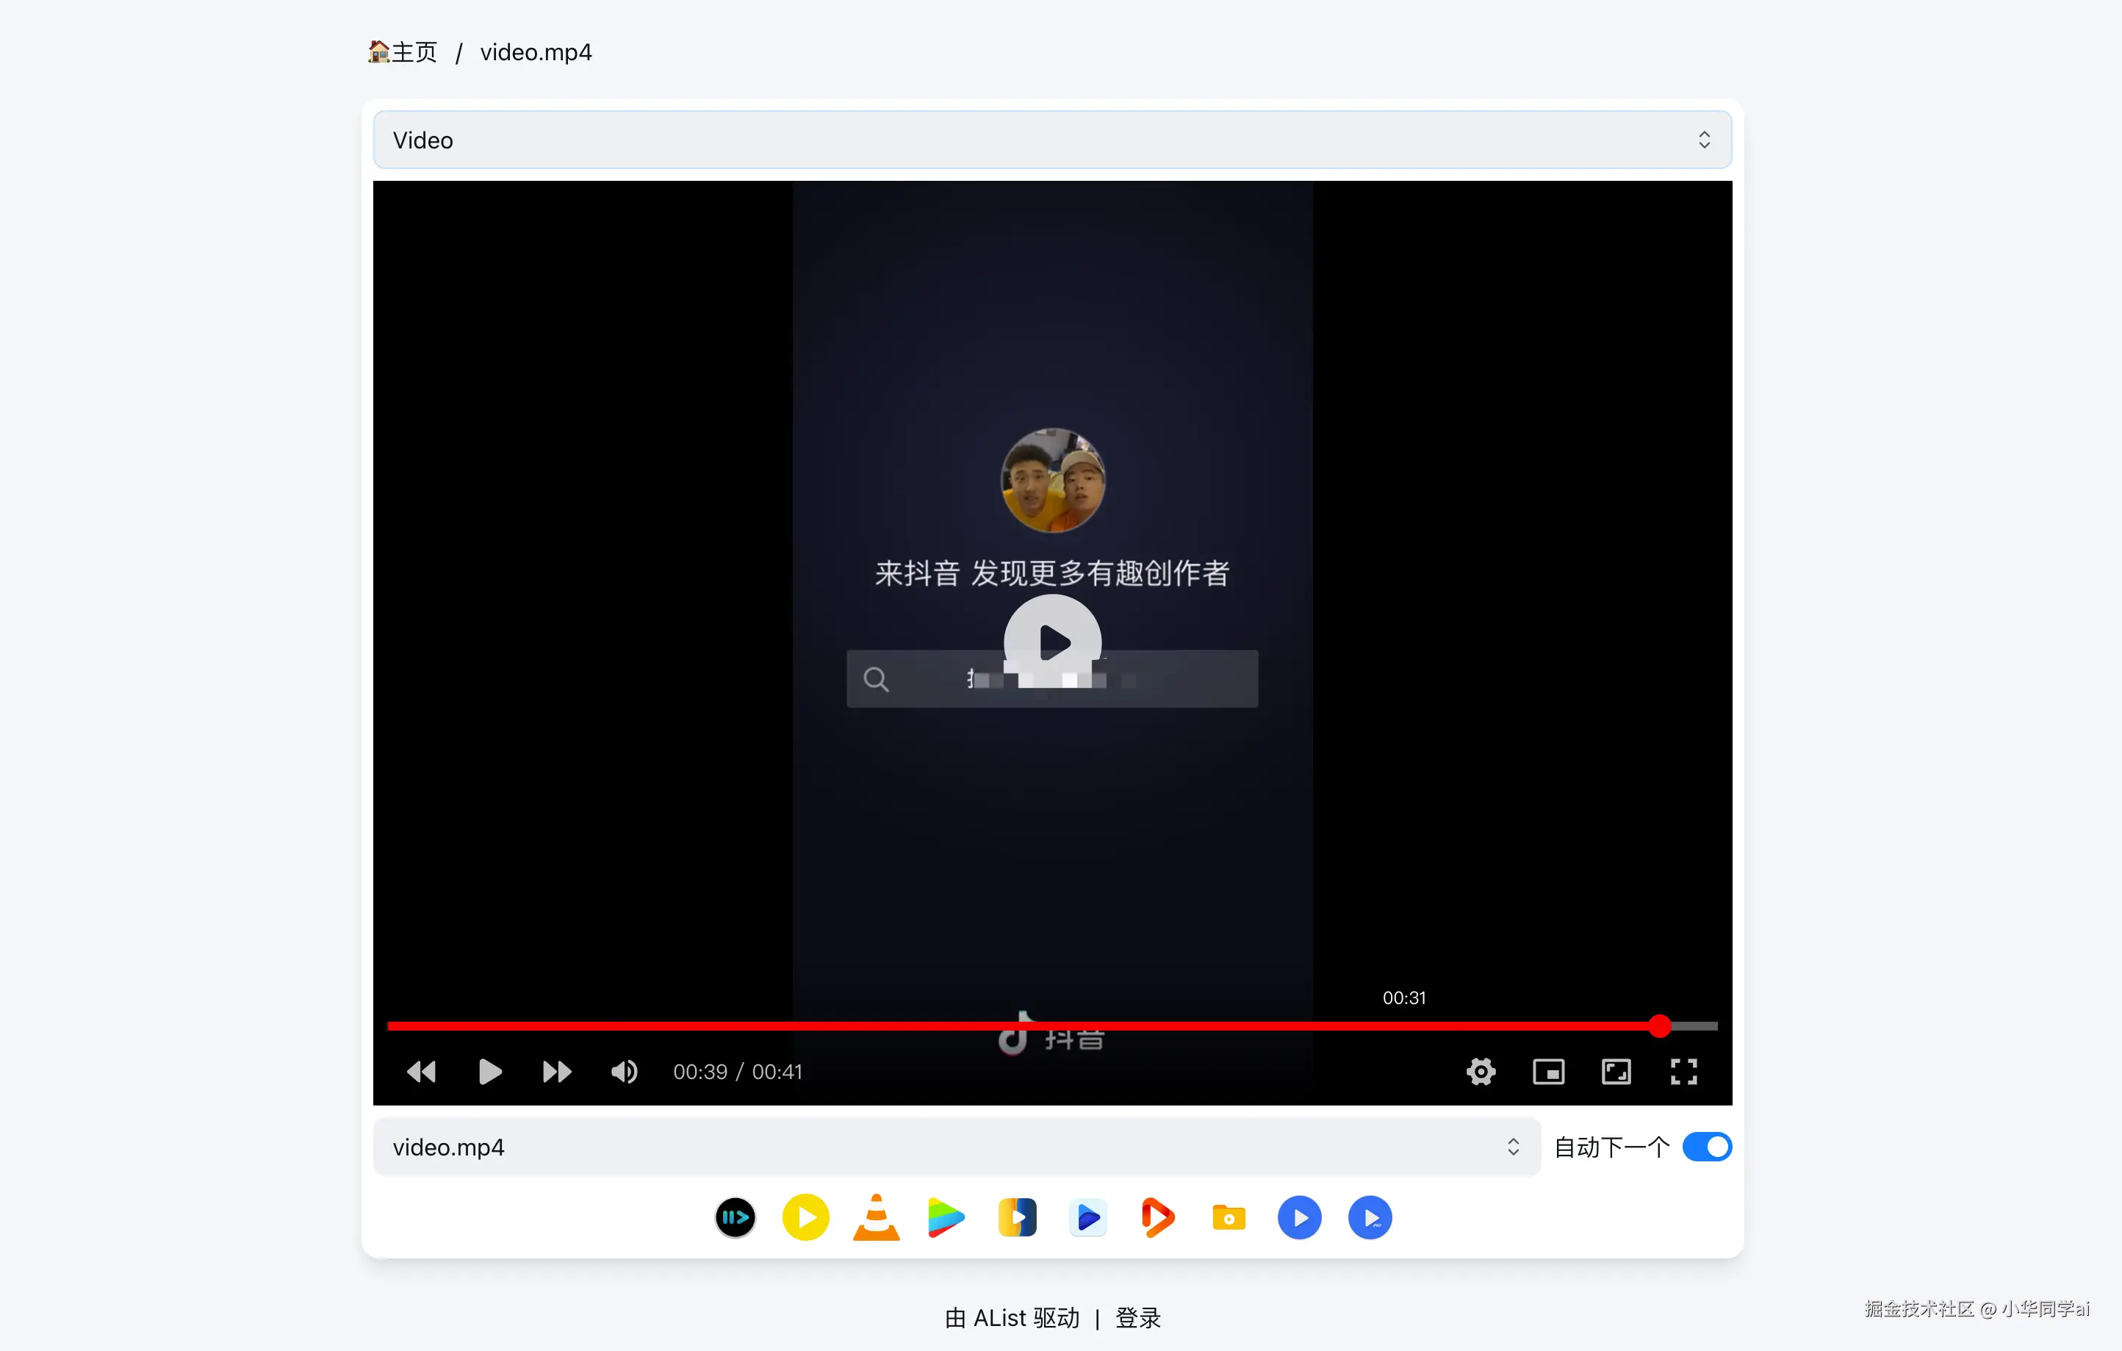Image resolution: width=2122 pixels, height=1351 pixels.
Task: Enter fullscreen video mode
Action: pyautogui.click(x=1683, y=1072)
